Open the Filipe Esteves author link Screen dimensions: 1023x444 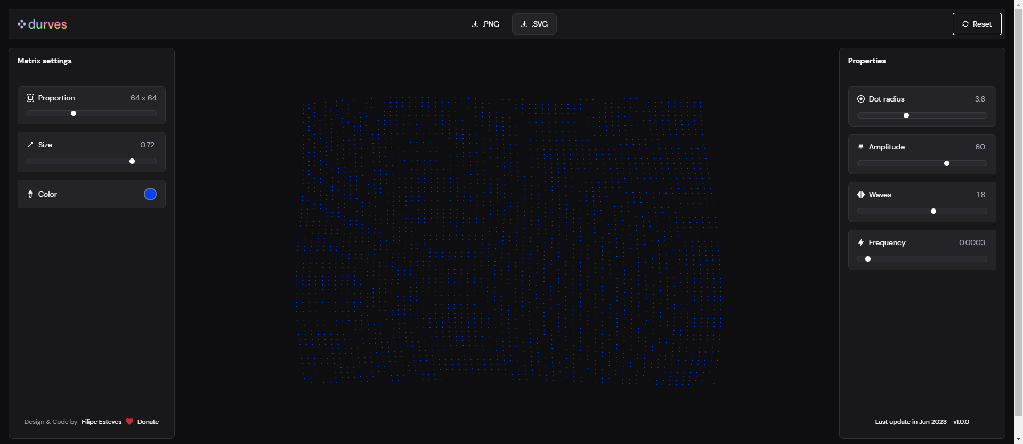[101, 422]
